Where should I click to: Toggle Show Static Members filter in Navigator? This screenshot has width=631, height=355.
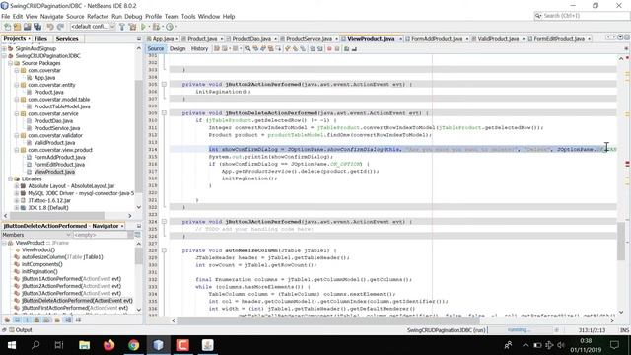27,319
